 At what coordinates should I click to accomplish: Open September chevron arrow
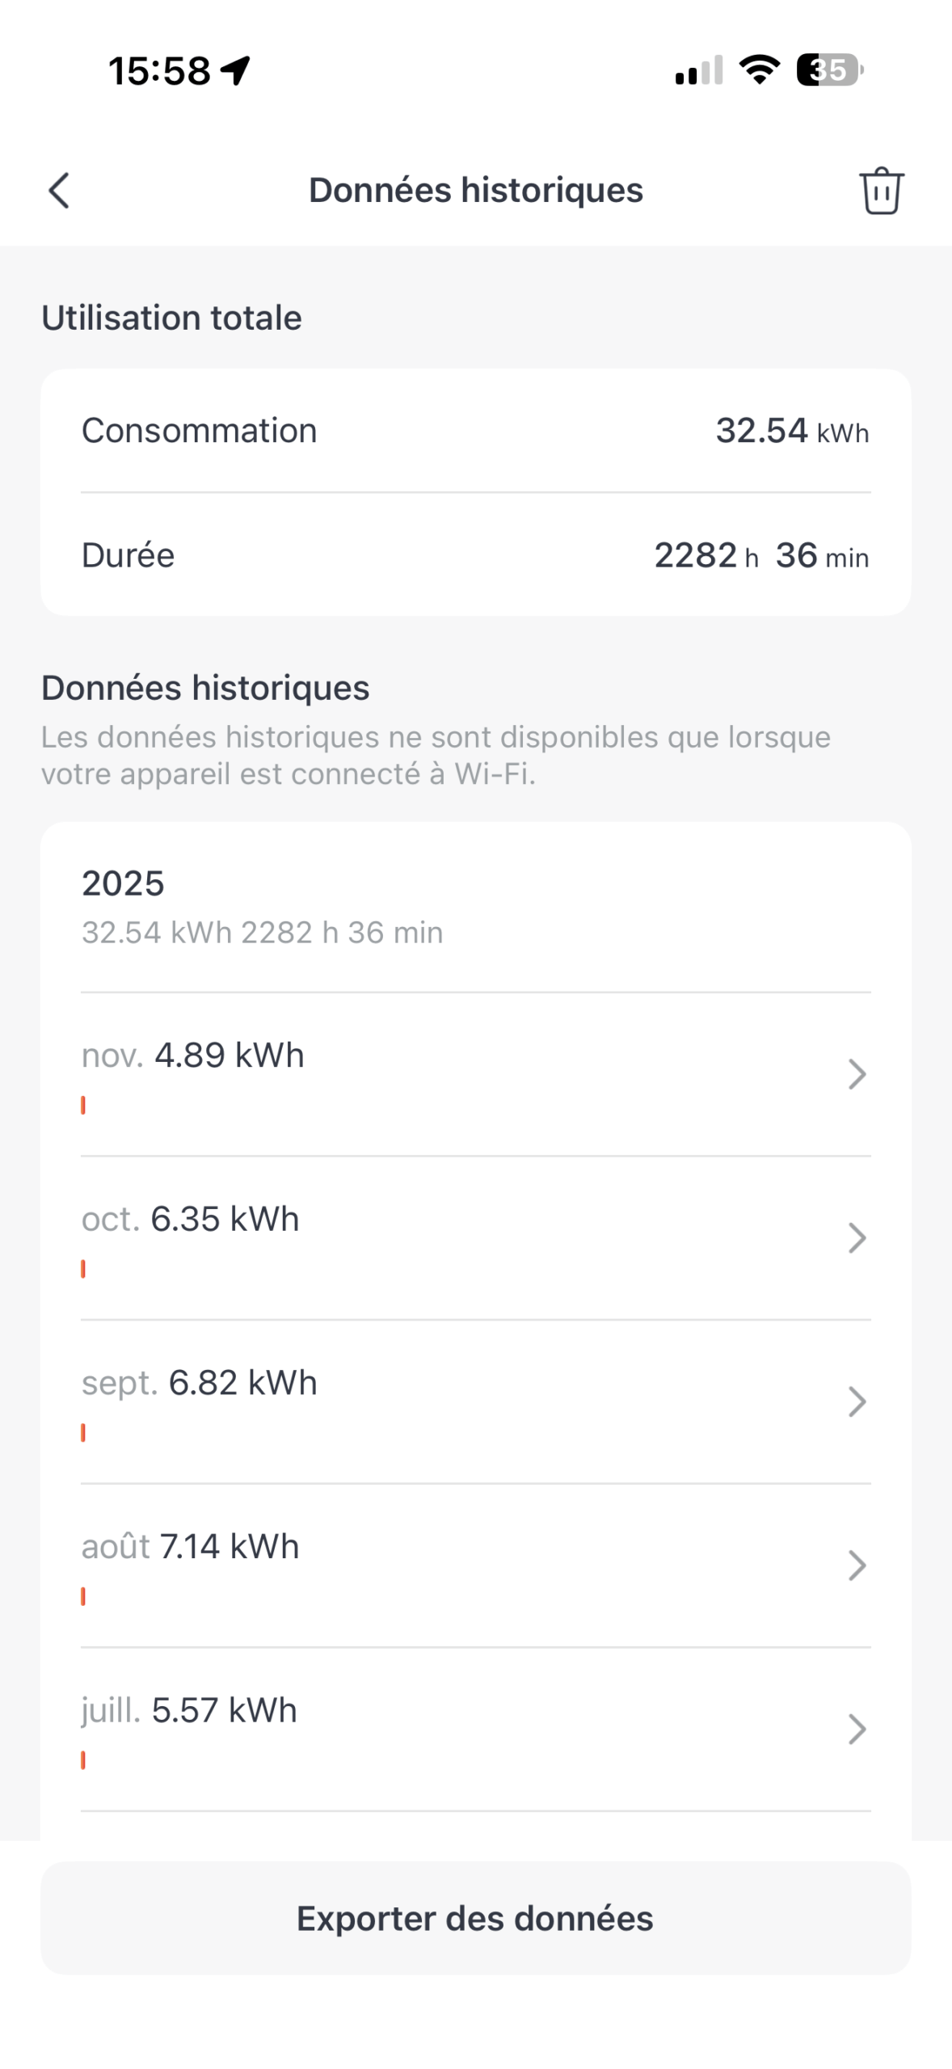857,1401
